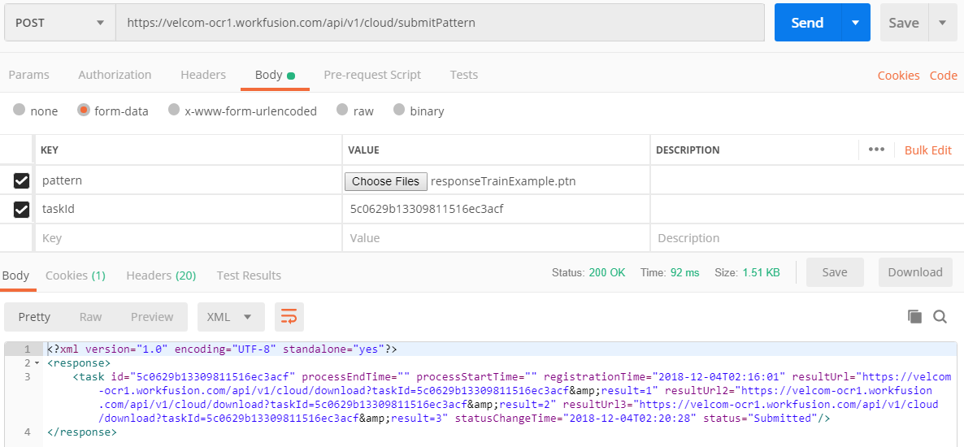Viewport: 964px width, 447px height.
Task: Click the 92 ms time value
Action: pos(684,272)
